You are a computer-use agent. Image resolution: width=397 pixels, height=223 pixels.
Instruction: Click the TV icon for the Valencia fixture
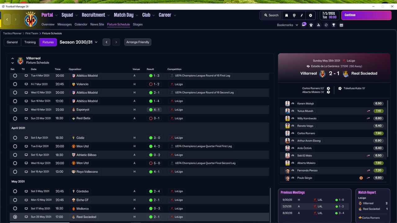(x=26, y=84)
